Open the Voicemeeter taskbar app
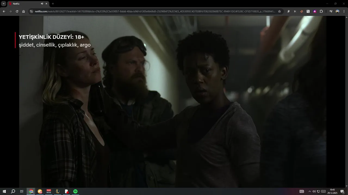 coord(49,191)
